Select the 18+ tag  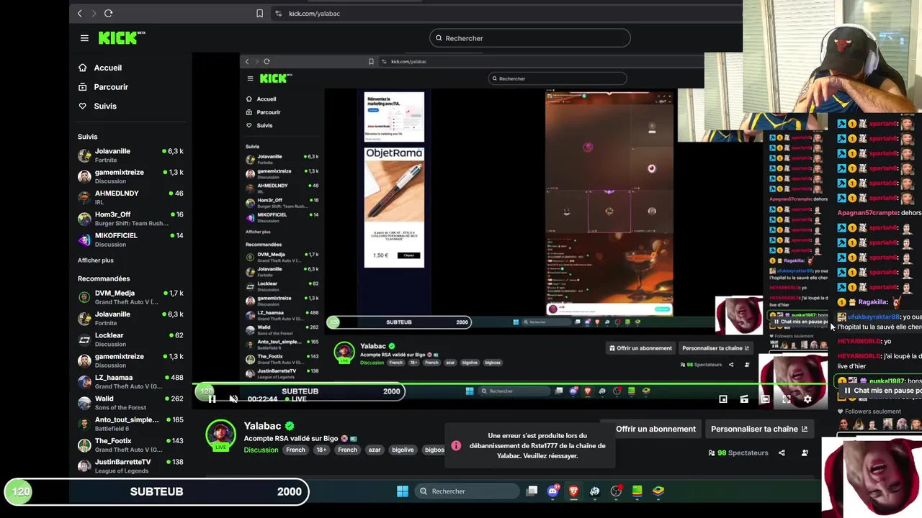(x=321, y=450)
